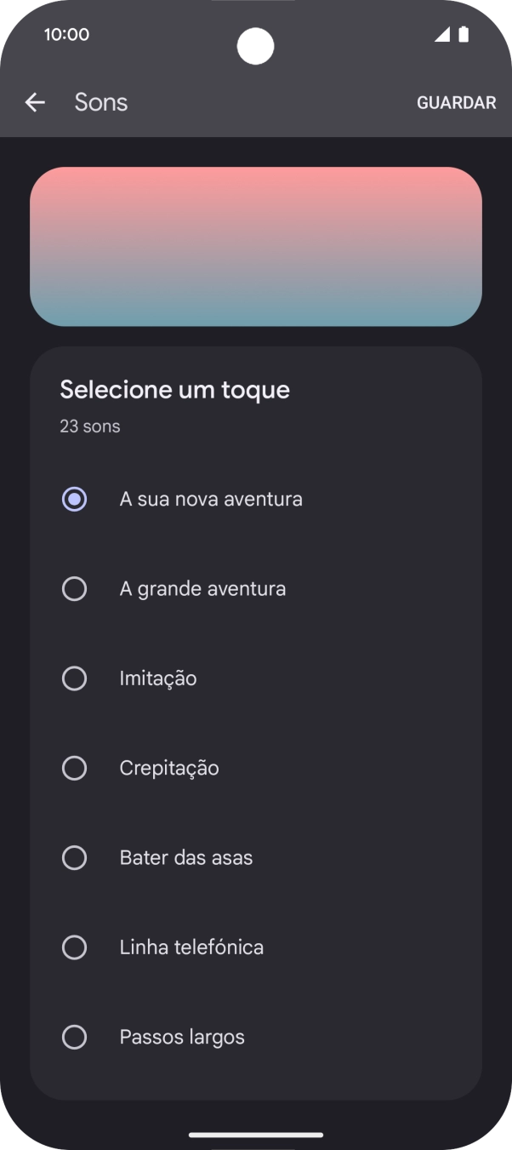
Task: Choose the 'Imitação' sound option
Action: [x=74, y=678]
